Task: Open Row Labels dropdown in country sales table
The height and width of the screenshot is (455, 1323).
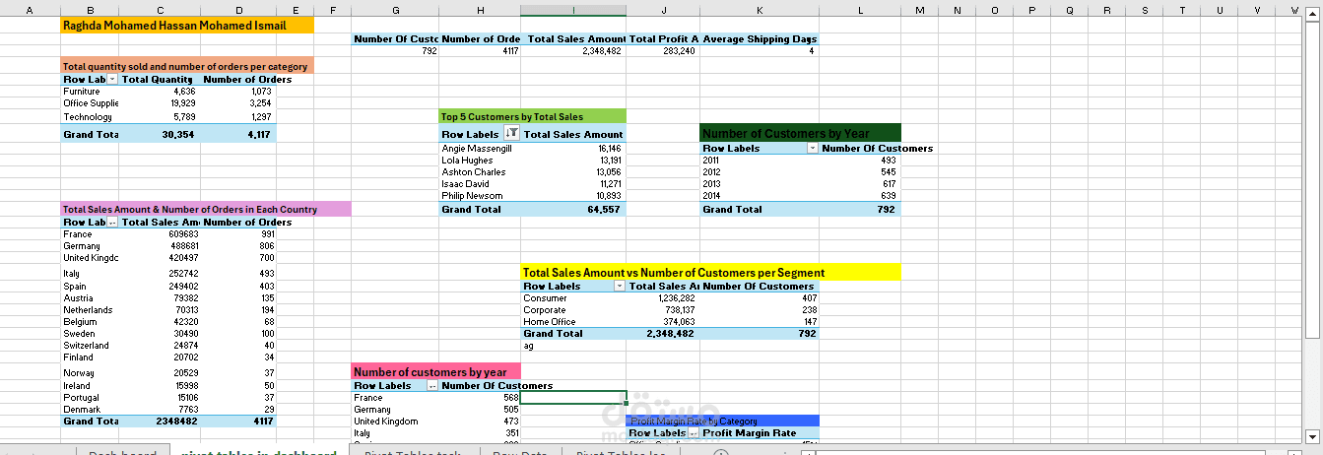Action: coord(112,223)
